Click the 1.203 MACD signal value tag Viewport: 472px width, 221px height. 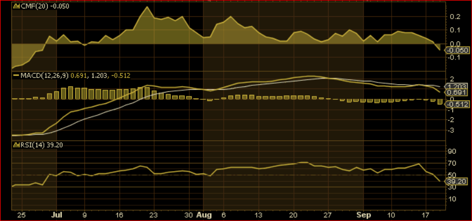[x=457, y=86]
